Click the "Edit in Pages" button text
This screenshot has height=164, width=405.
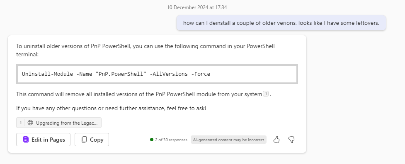49,140
